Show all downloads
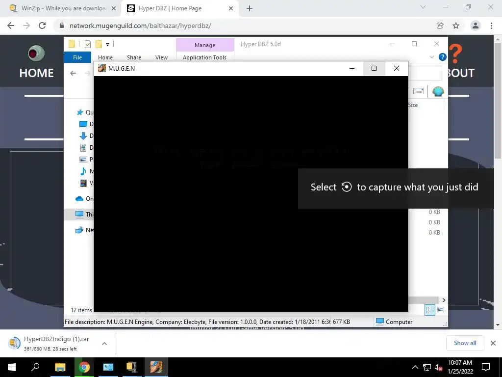 pyautogui.click(x=465, y=343)
